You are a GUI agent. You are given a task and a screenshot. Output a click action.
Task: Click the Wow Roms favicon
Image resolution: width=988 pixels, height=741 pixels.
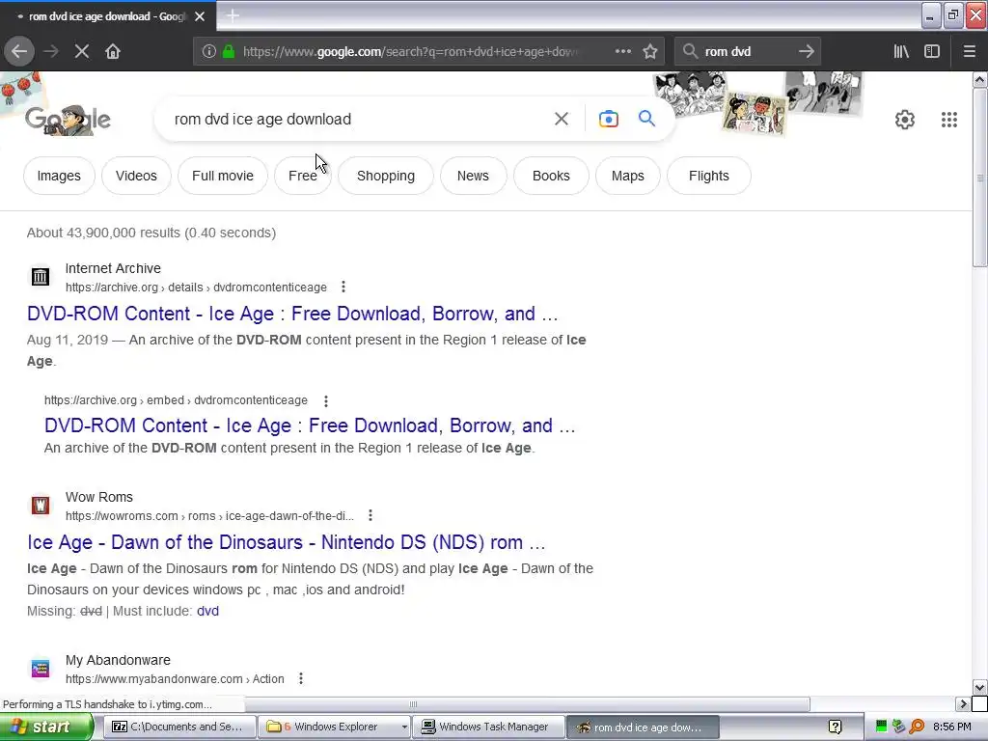tap(41, 506)
